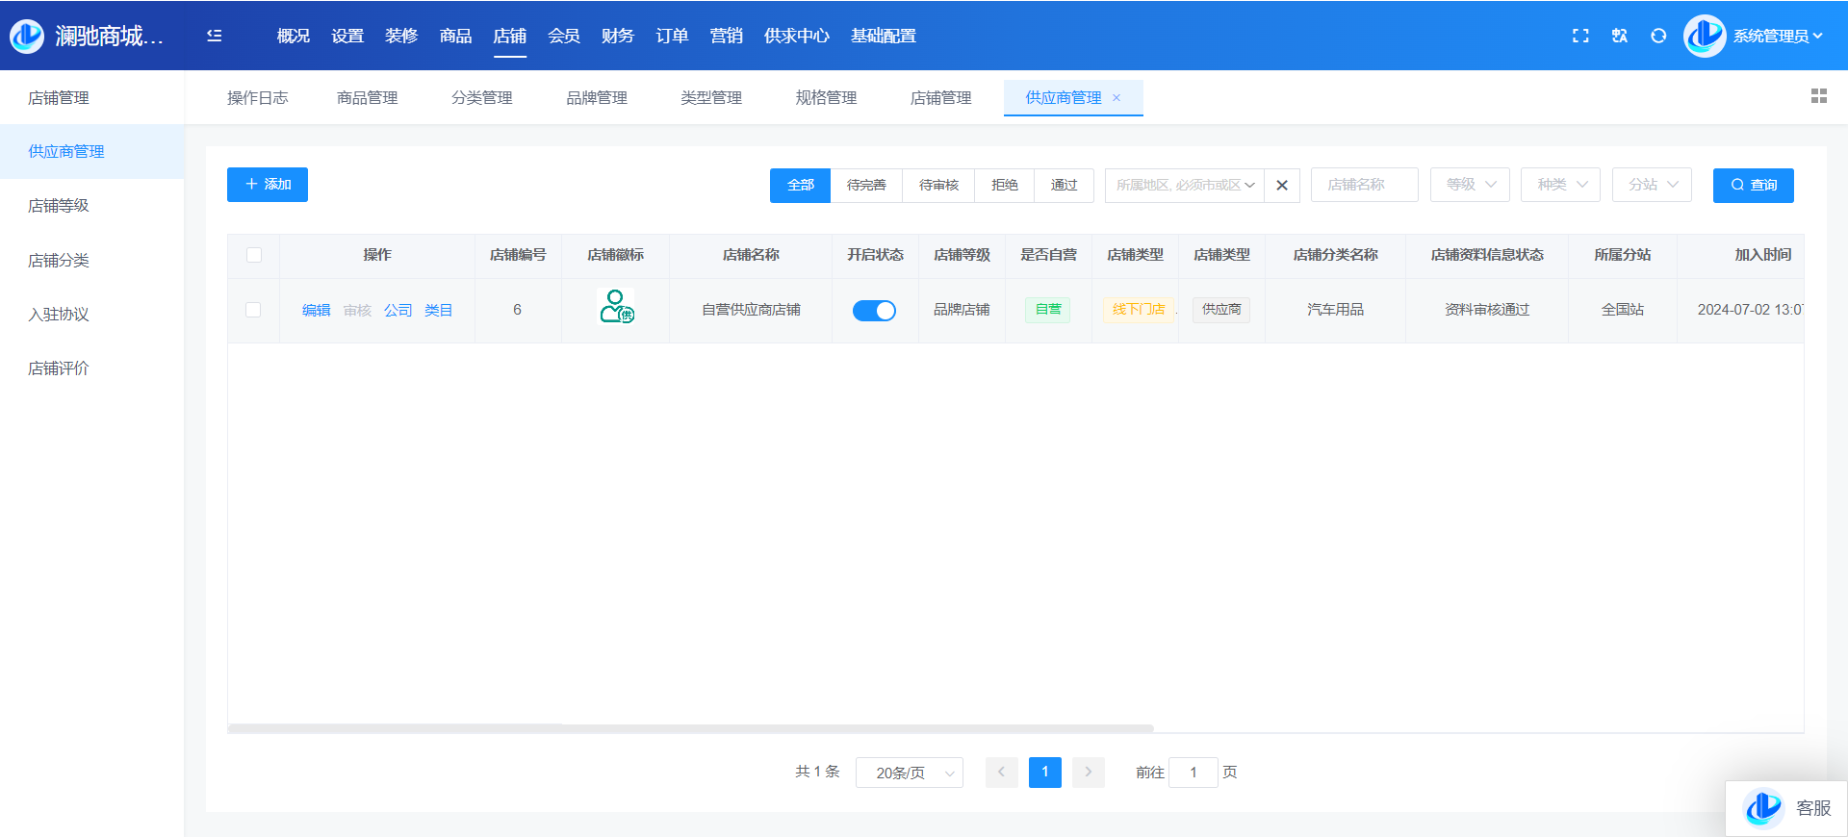Enter fullscreen mode icon

pyautogui.click(x=1580, y=36)
